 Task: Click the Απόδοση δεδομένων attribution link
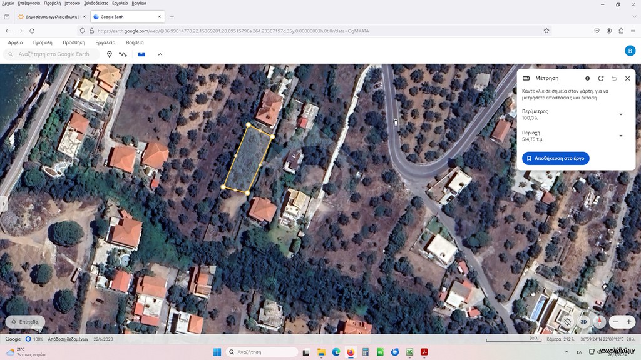[68, 339]
